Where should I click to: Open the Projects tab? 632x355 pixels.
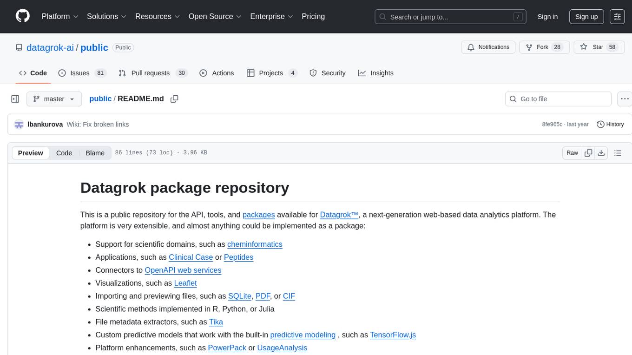272,73
